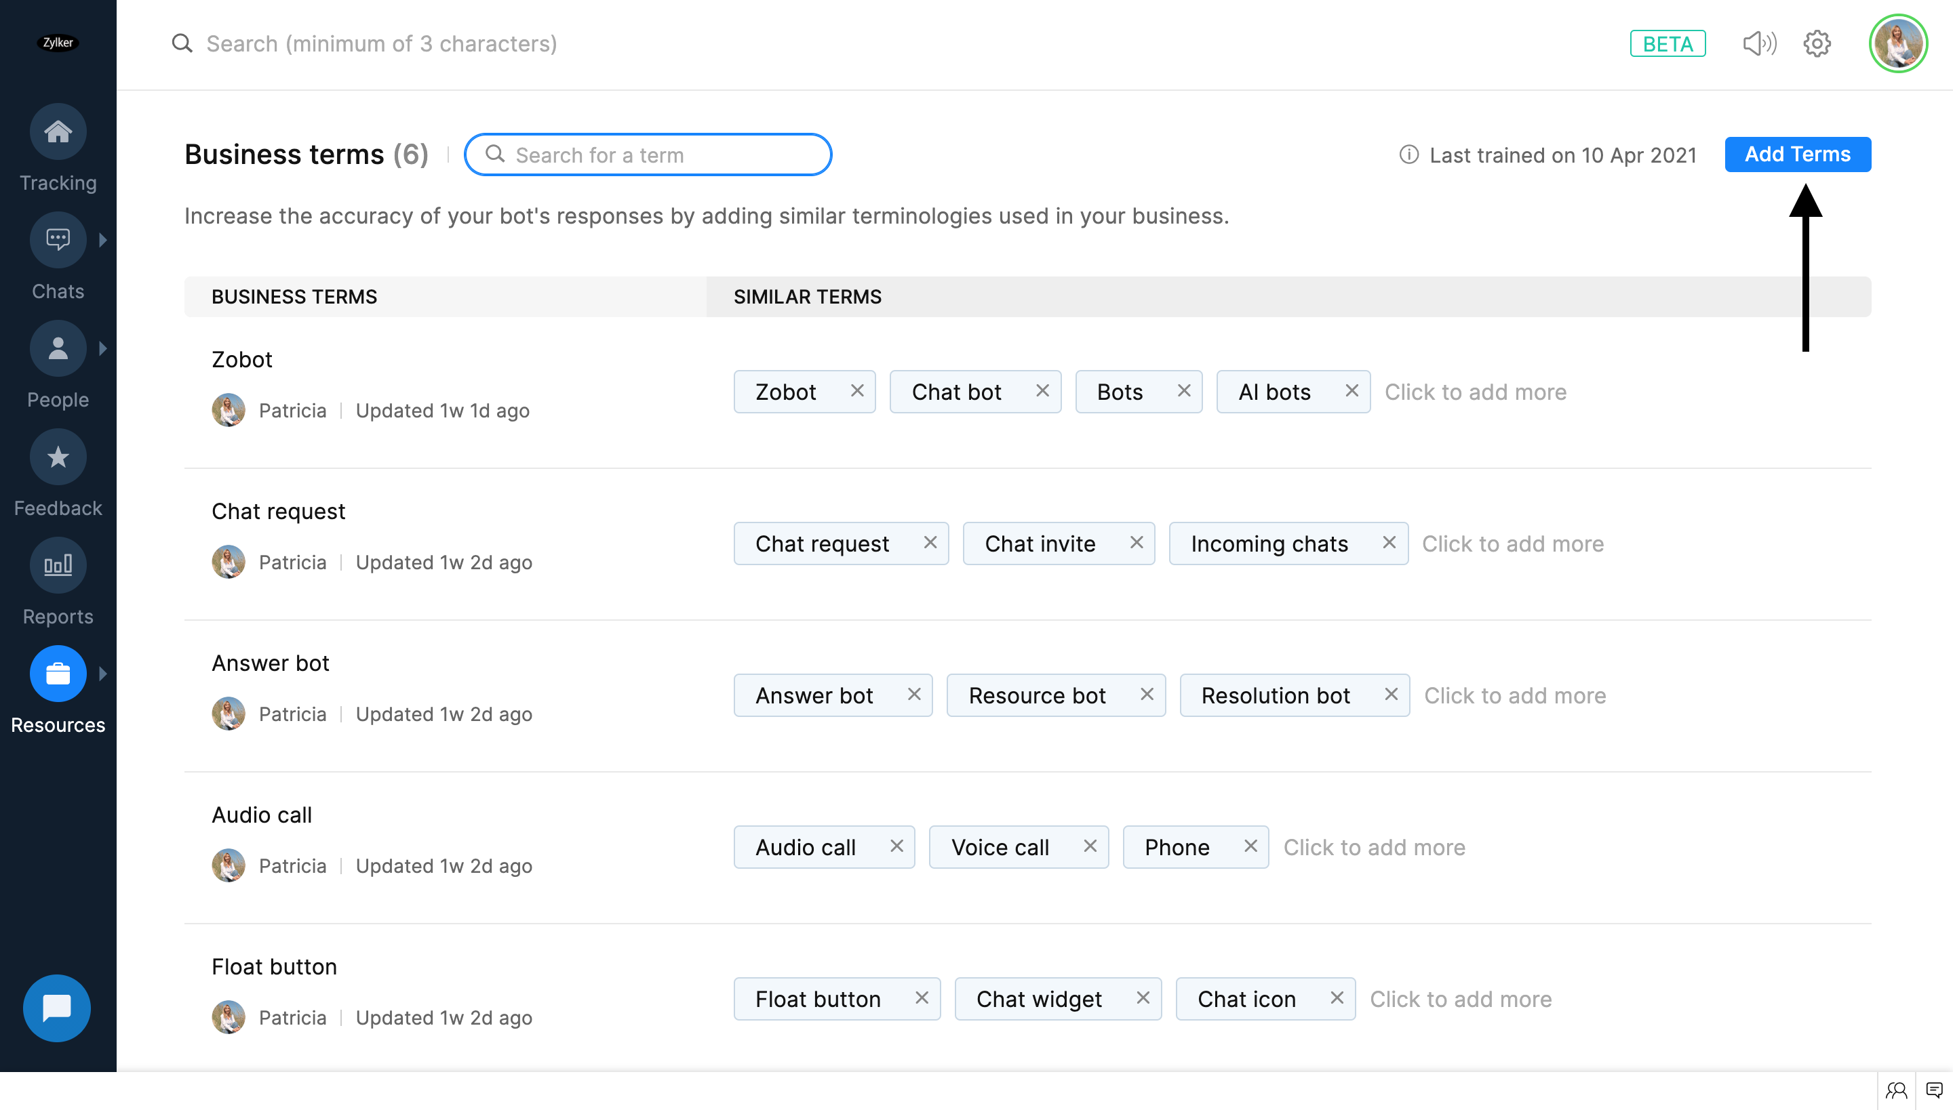Open the Reports chart icon
Viewport: 1953px width, 1110px height.
[x=58, y=566]
